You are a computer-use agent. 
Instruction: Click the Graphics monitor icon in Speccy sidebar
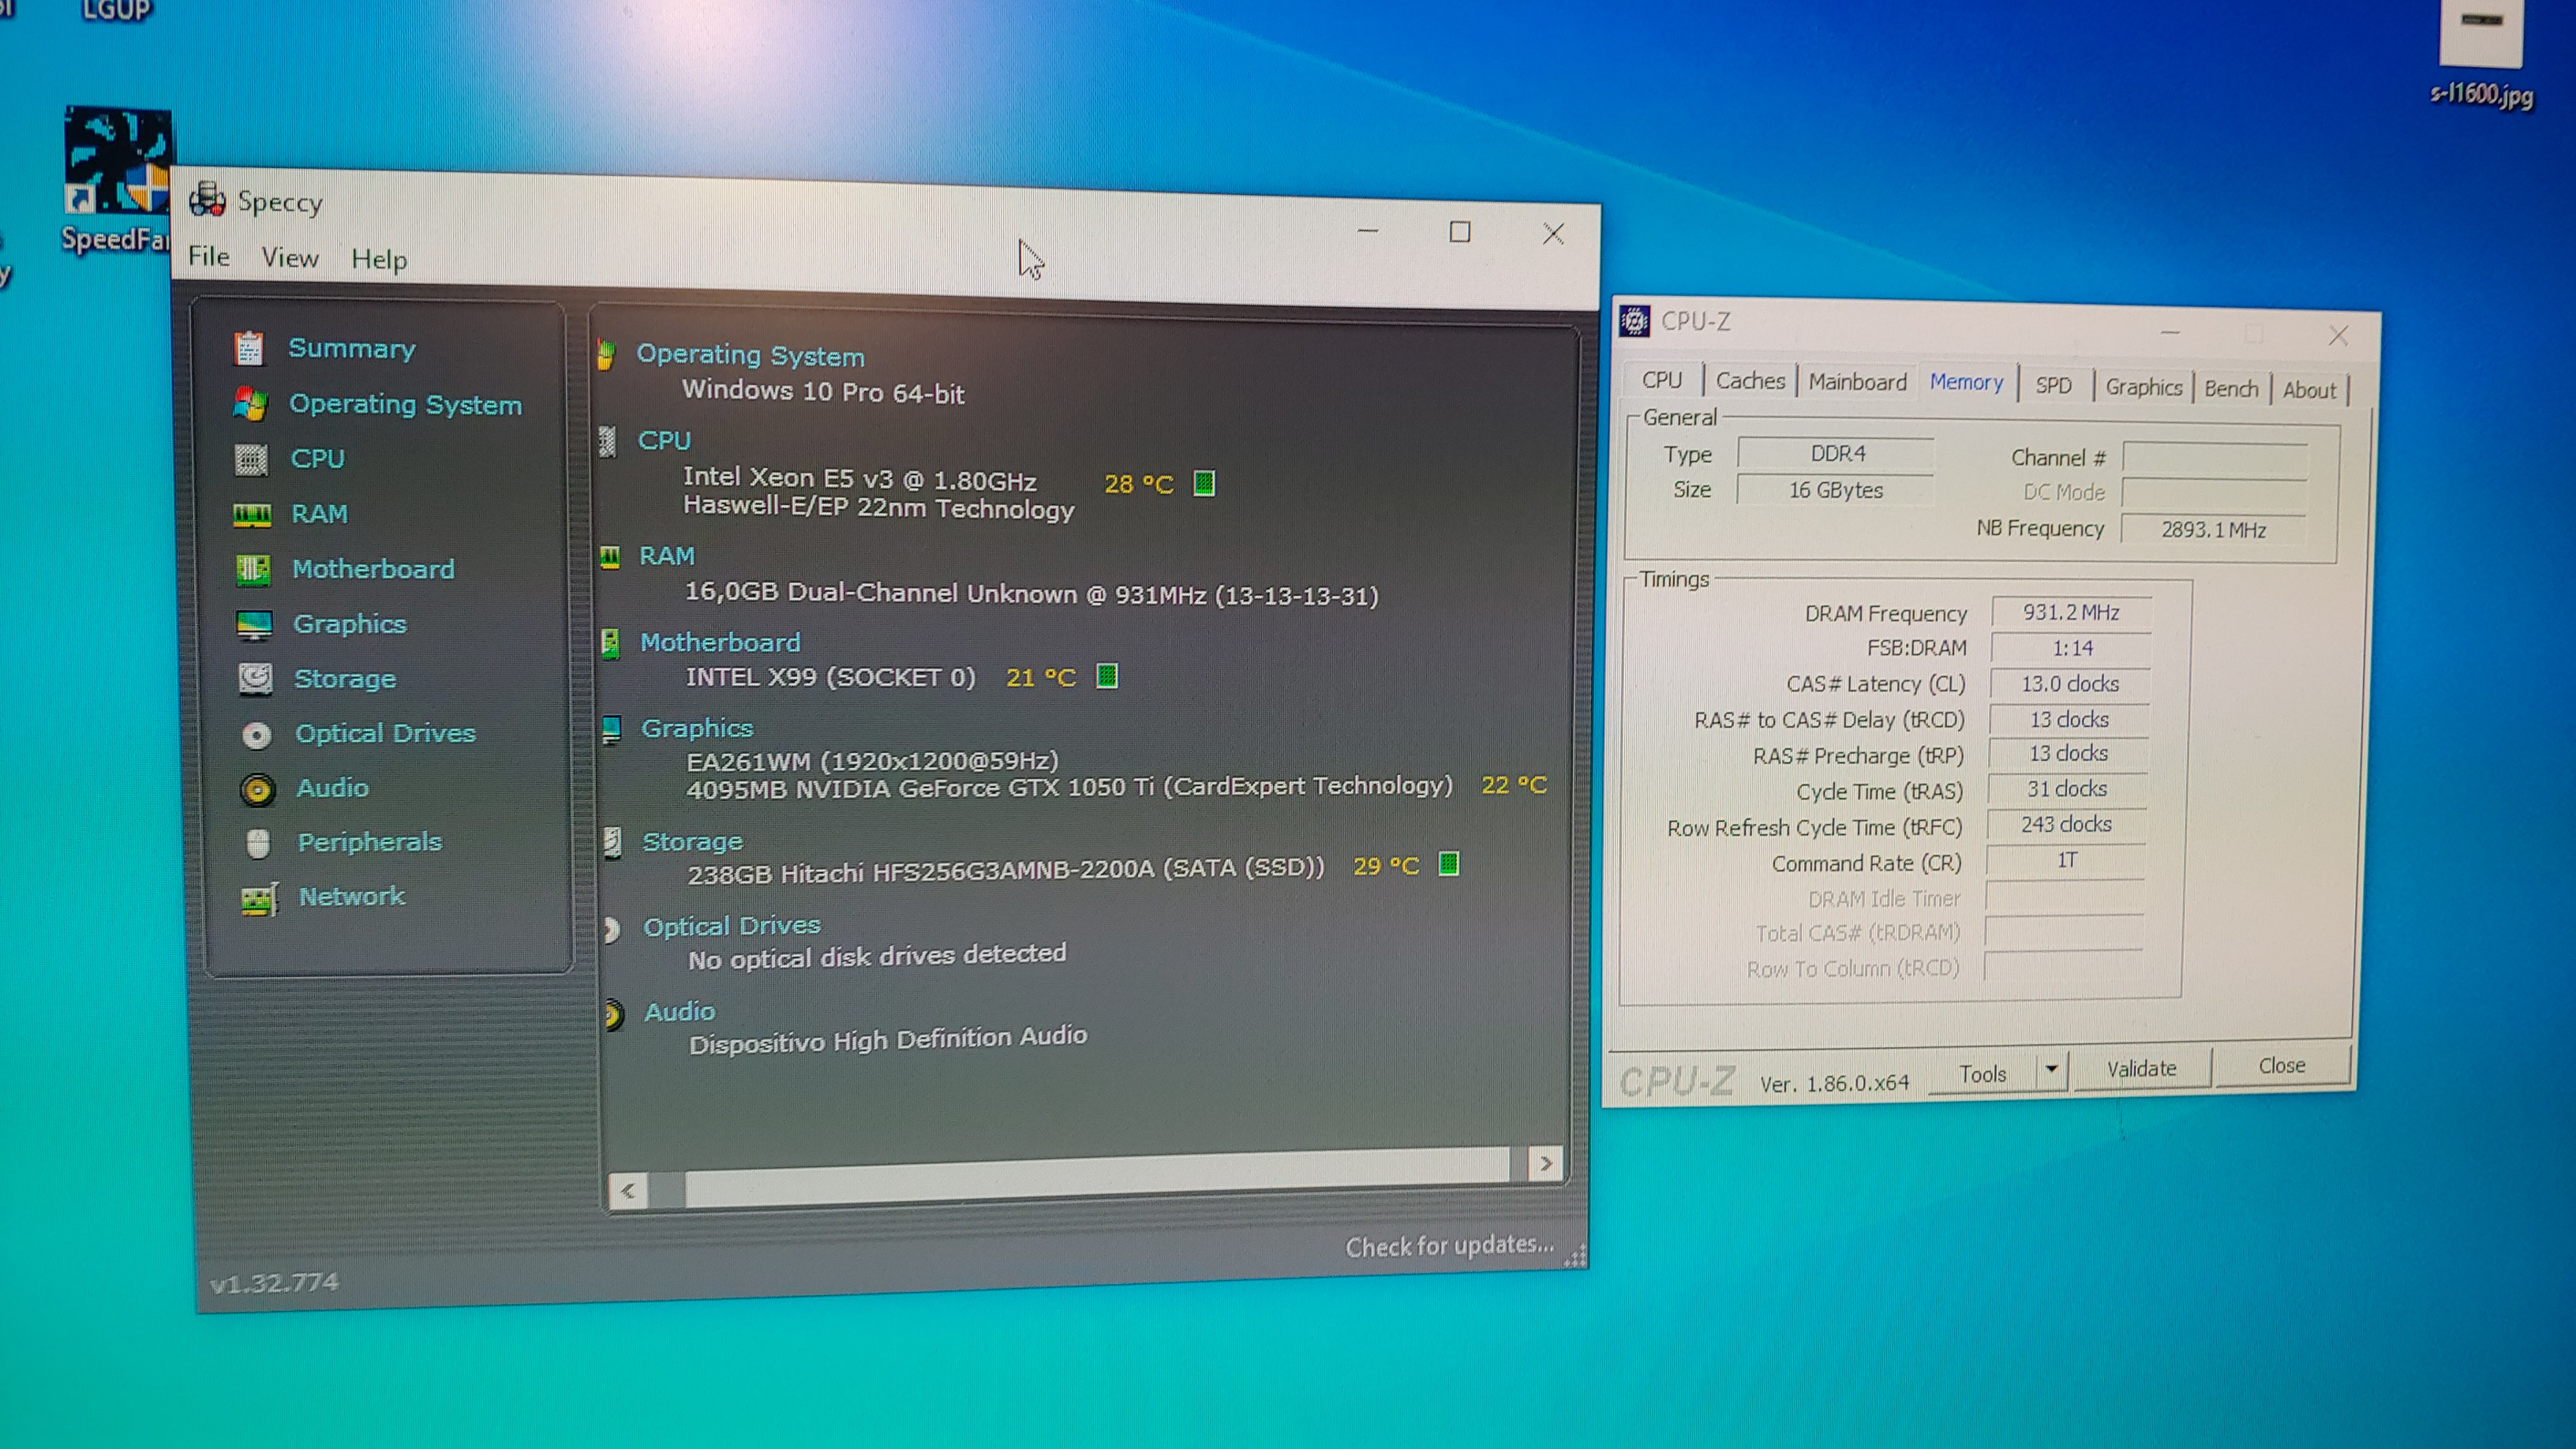254,625
